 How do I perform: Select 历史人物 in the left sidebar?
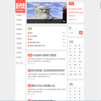coord(20,25)
